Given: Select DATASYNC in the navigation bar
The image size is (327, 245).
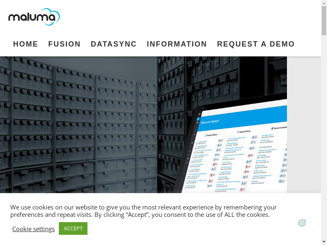Looking at the screenshot, I should tap(114, 44).
